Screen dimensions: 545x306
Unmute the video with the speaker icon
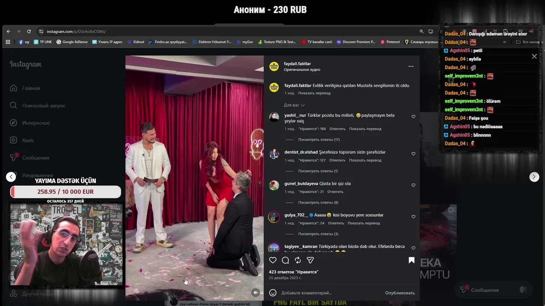point(255,292)
